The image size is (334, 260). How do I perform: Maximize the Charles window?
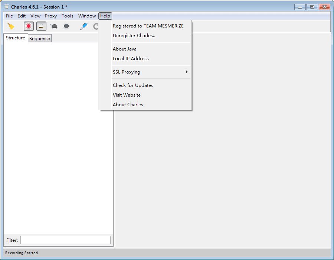click(312, 7)
